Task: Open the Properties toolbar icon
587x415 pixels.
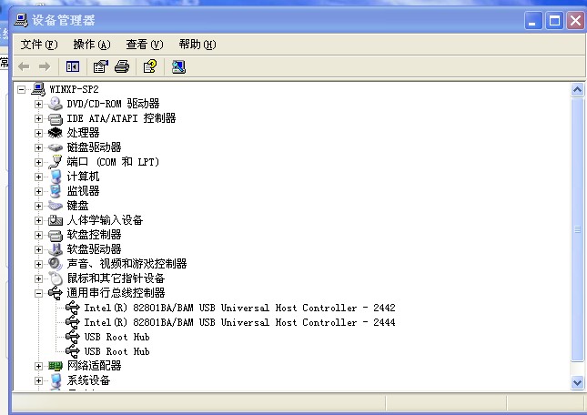Action: tap(101, 67)
